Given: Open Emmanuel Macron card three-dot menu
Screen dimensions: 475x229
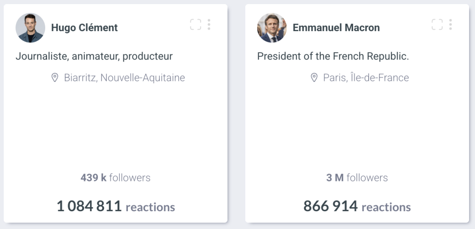Looking at the screenshot, I should point(450,25).
